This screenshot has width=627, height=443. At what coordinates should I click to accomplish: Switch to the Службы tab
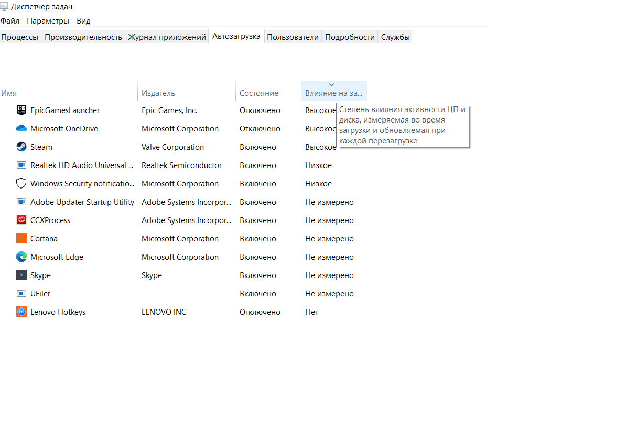395,37
